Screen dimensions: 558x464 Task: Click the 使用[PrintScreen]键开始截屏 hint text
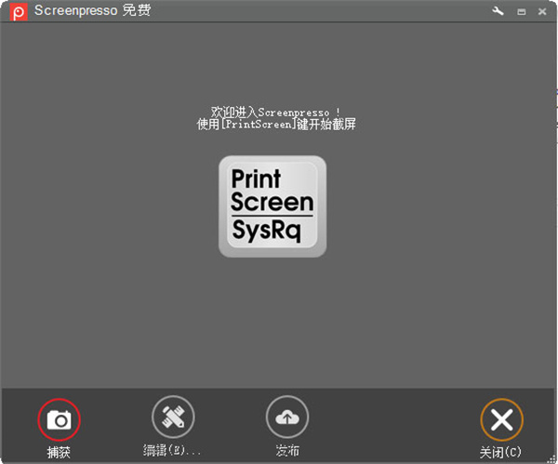(275, 125)
